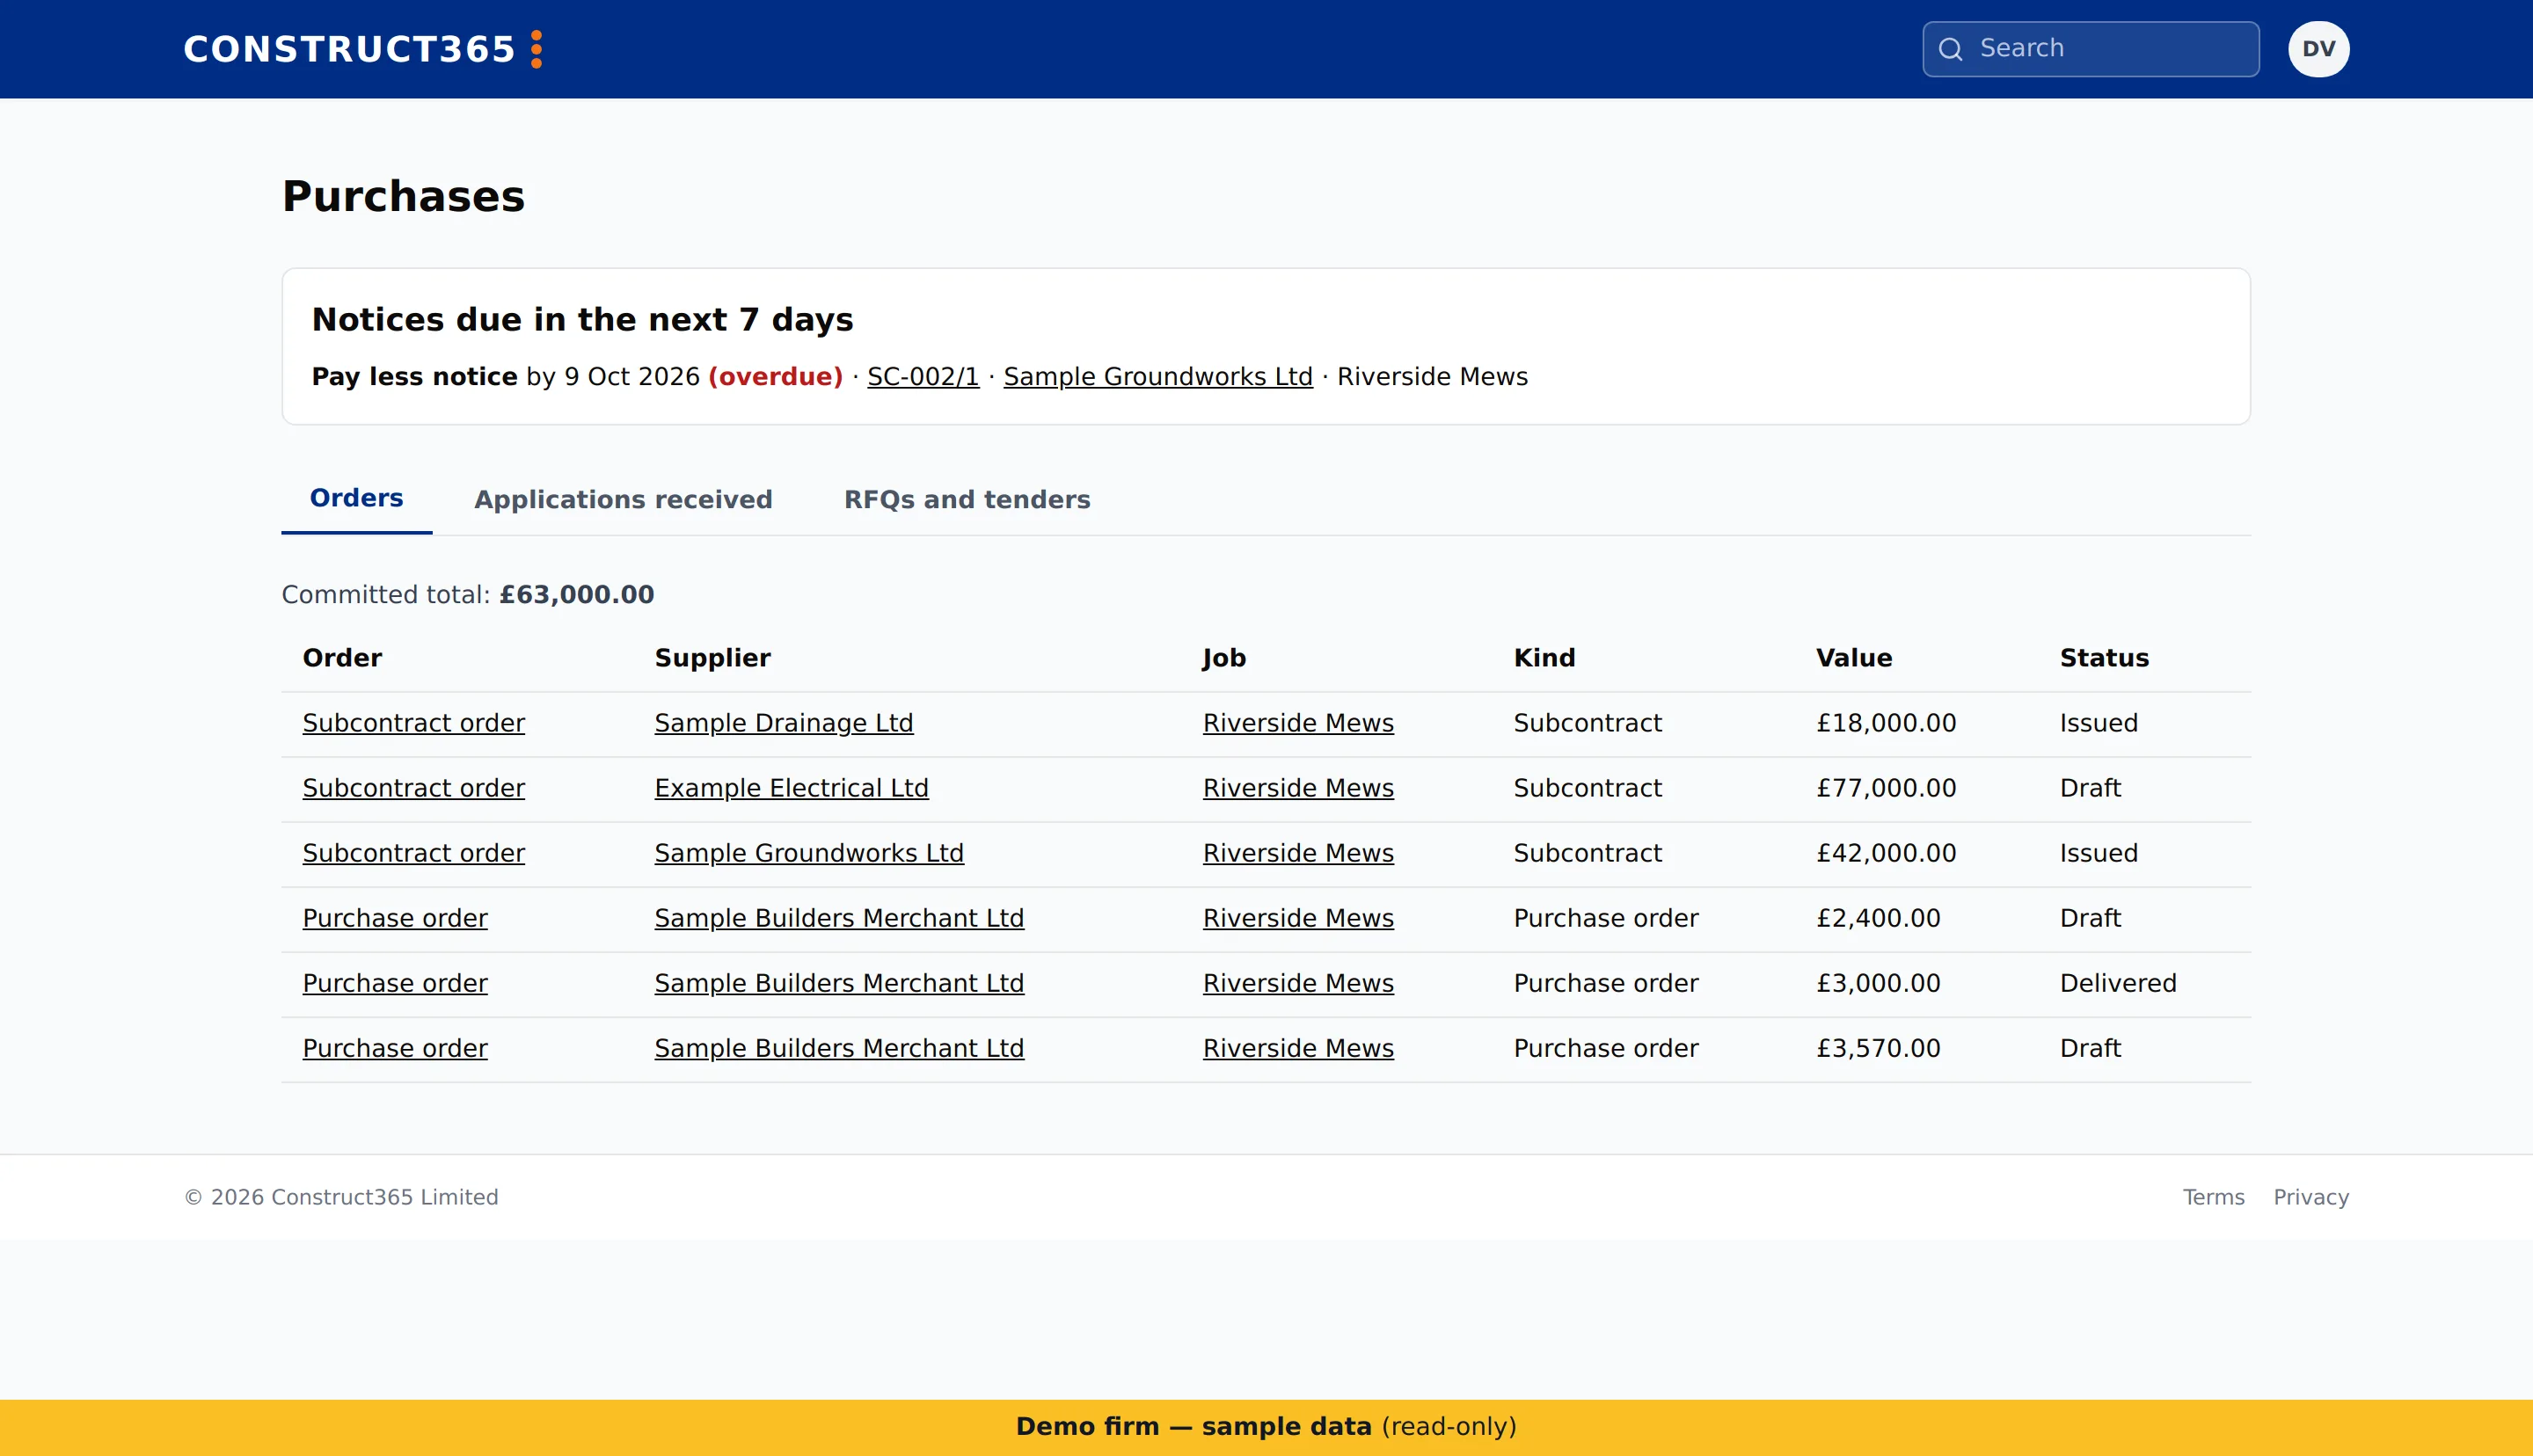Open Sample Builders Merchant Ltd for £2,400.00 order
The image size is (2533, 1456).
pyautogui.click(x=839, y=918)
